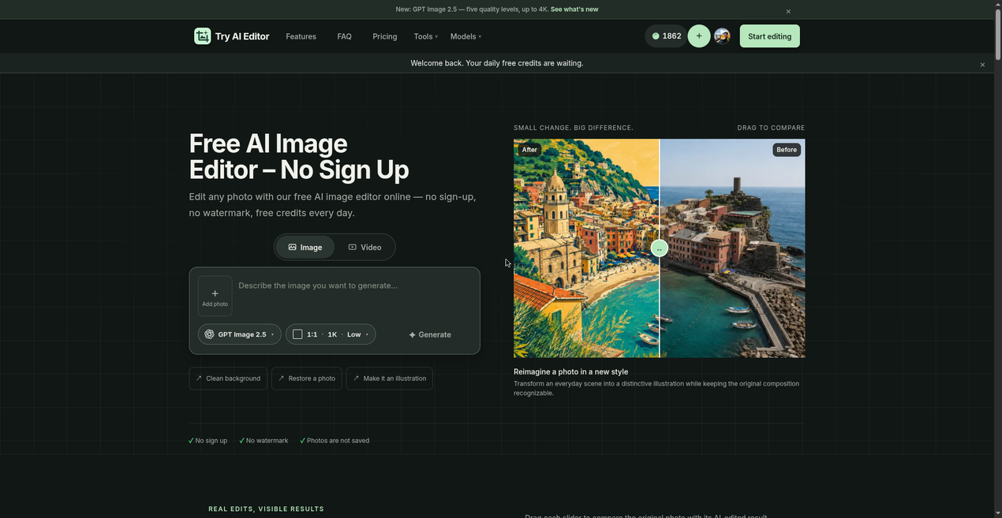The height and width of the screenshot is (518, 1002).
Task: Click the Start editing button
Action: pyautogui.click(x=769, y=36)
